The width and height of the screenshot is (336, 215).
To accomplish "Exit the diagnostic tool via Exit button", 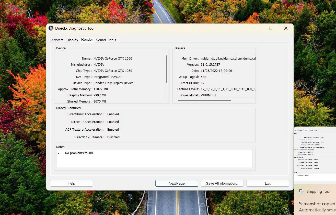I will (268, 183).
